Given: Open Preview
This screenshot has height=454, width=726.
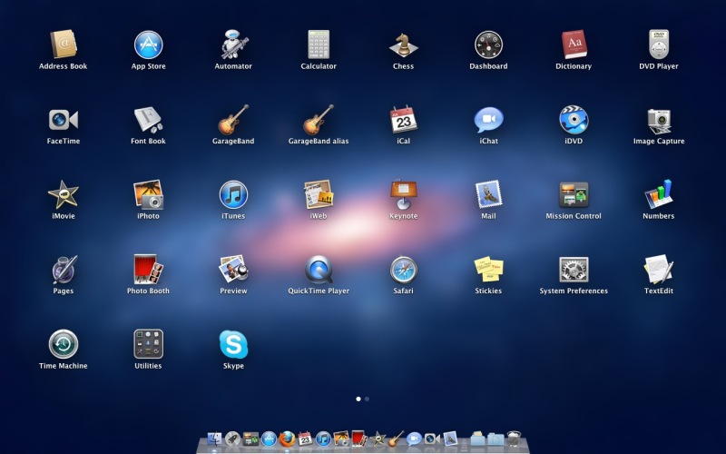Looking at the screenshot, I should pos(233,270).
